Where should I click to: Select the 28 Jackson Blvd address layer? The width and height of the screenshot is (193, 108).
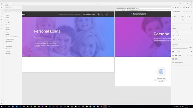point(13,37)
